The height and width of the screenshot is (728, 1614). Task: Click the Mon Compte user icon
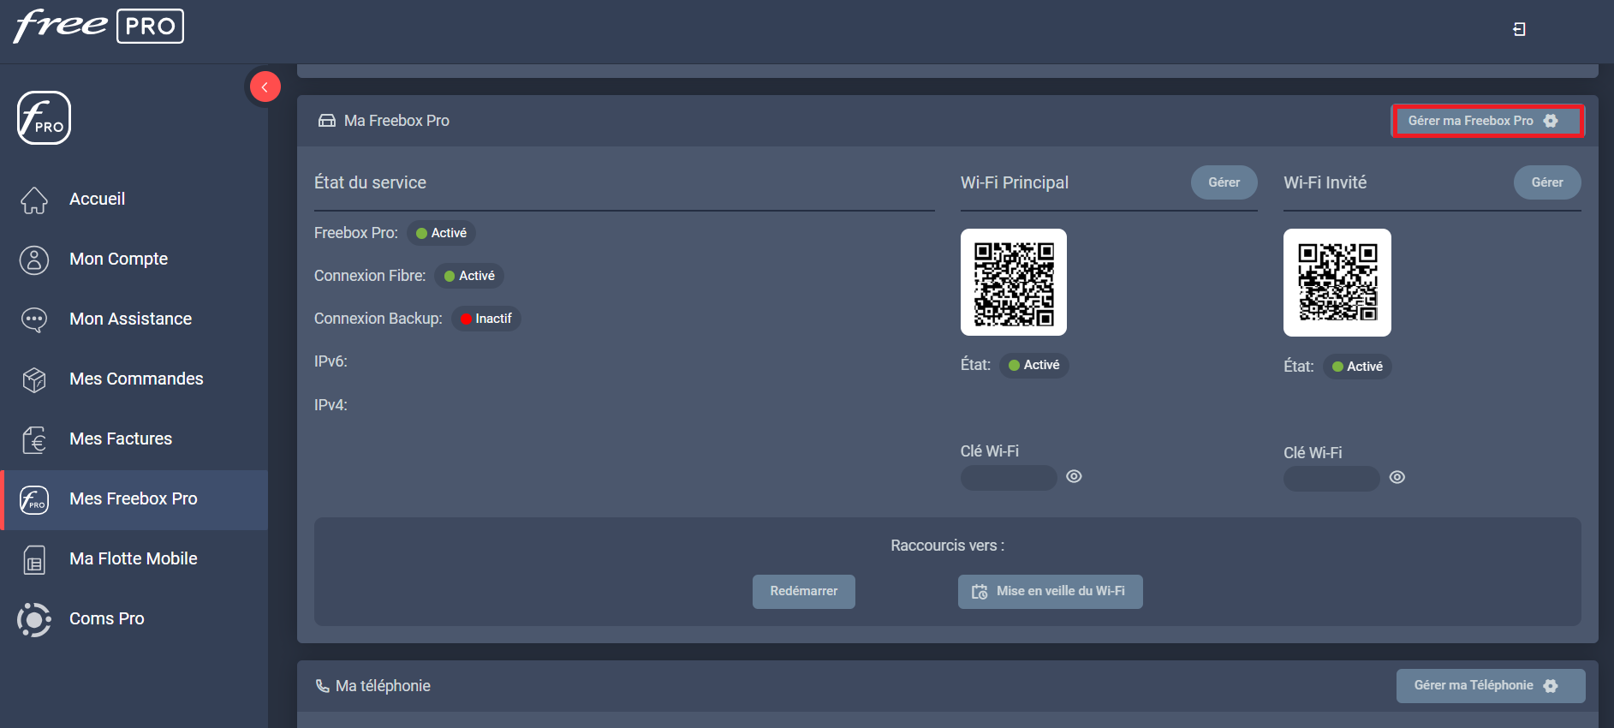[34, 260]
